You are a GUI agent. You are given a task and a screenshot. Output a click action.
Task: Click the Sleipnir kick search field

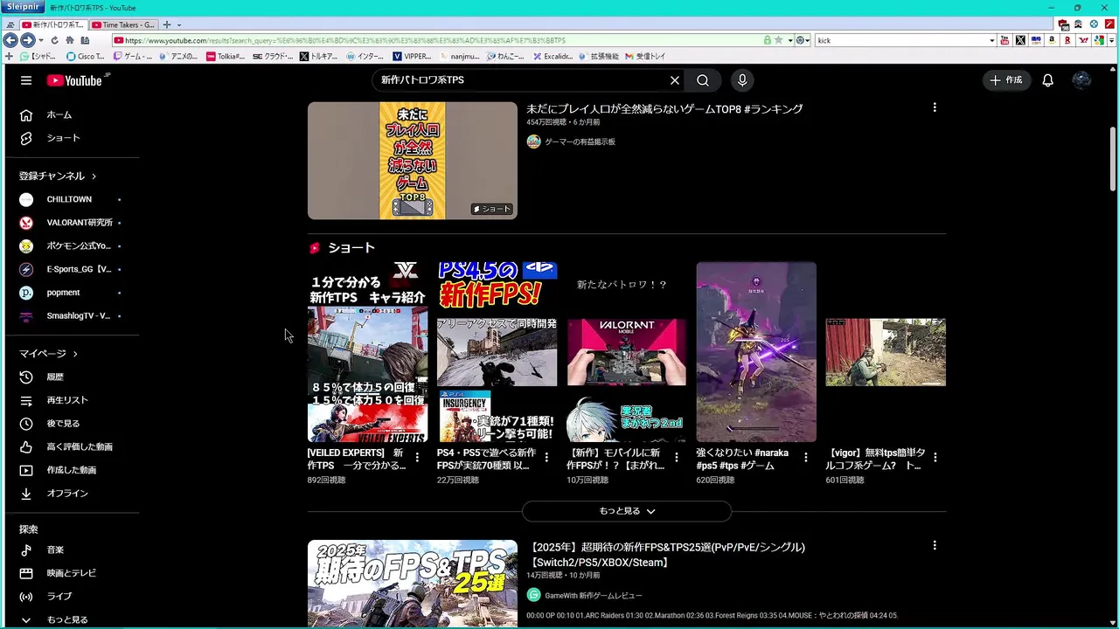(x=901, y=40)
